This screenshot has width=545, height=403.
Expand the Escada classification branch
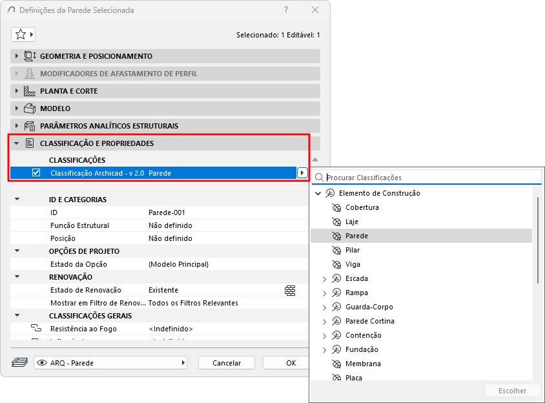324,279
